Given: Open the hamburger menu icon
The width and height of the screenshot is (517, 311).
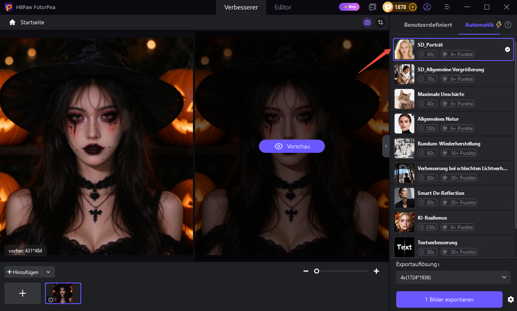Looking at the screenshot, I should [x=447, y=7].
